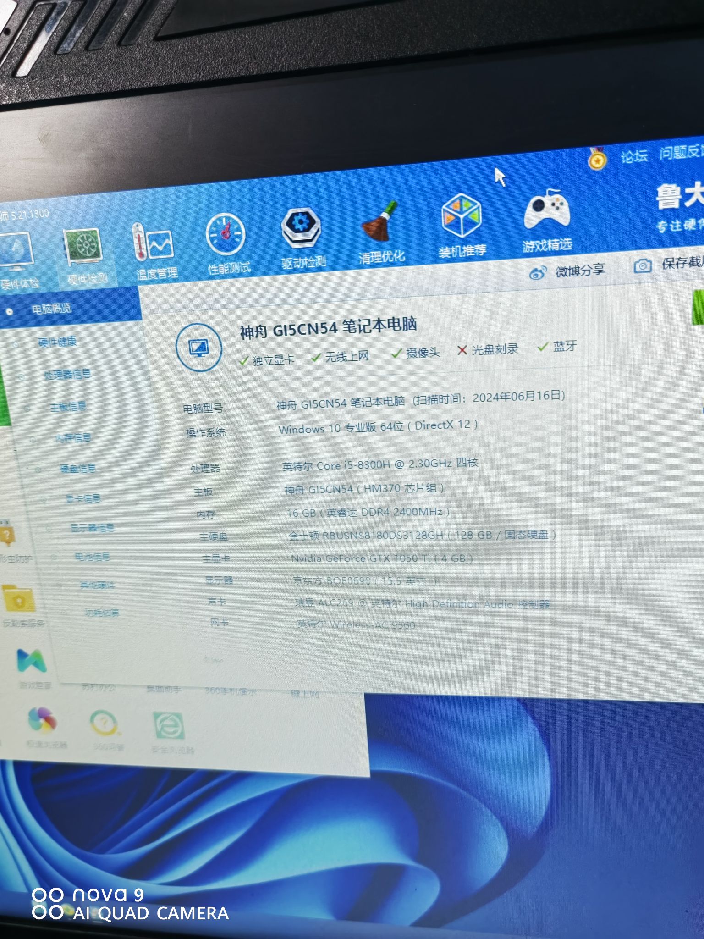
Task: Launch 极速浏览器 colorful pinwheel icon
Action: click(42, 720)
